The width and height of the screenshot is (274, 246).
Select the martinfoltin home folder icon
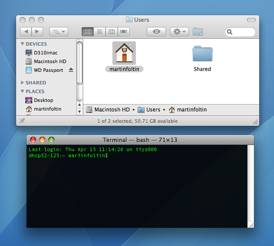coord(124,53)
